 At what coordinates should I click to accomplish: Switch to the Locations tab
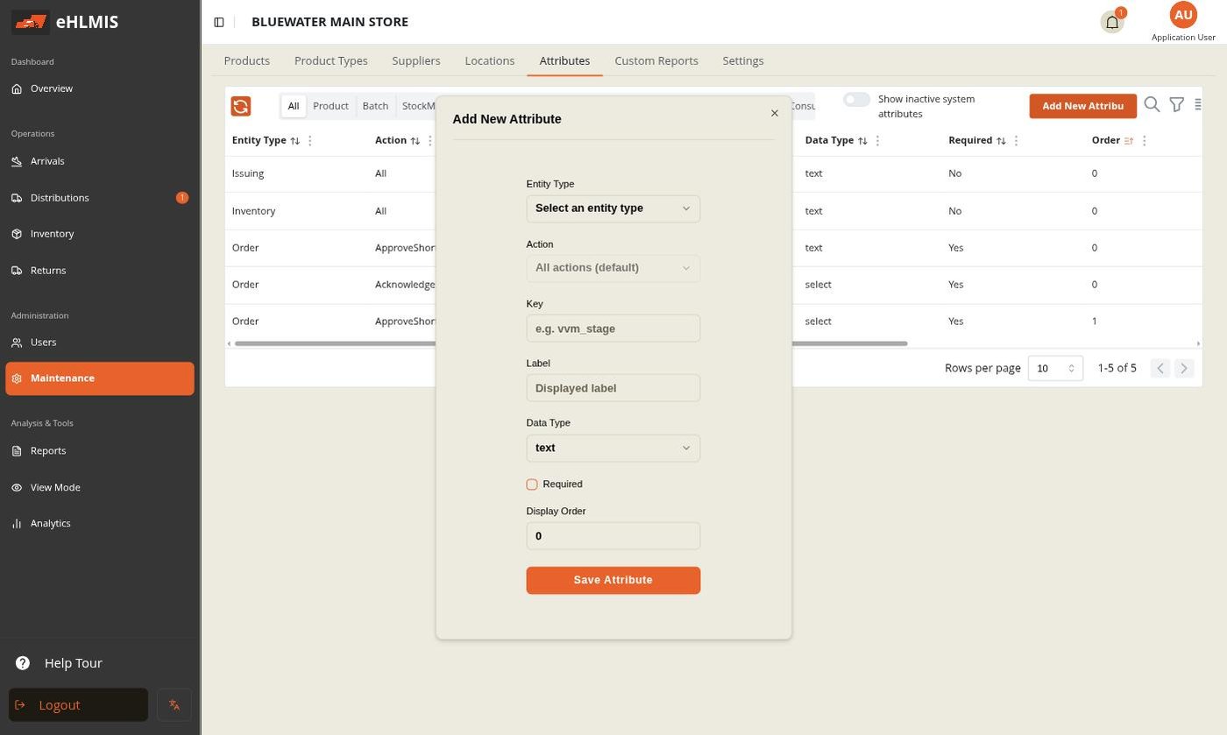tap(490, 61)
